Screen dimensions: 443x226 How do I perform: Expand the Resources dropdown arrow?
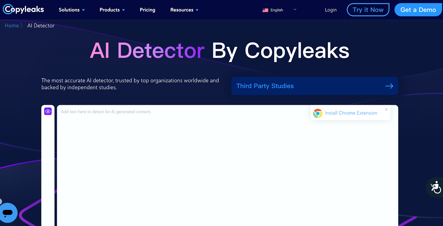[x=197, y=10]
